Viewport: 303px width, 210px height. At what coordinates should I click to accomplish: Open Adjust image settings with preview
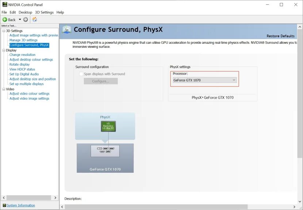click(x=34, y=35)
